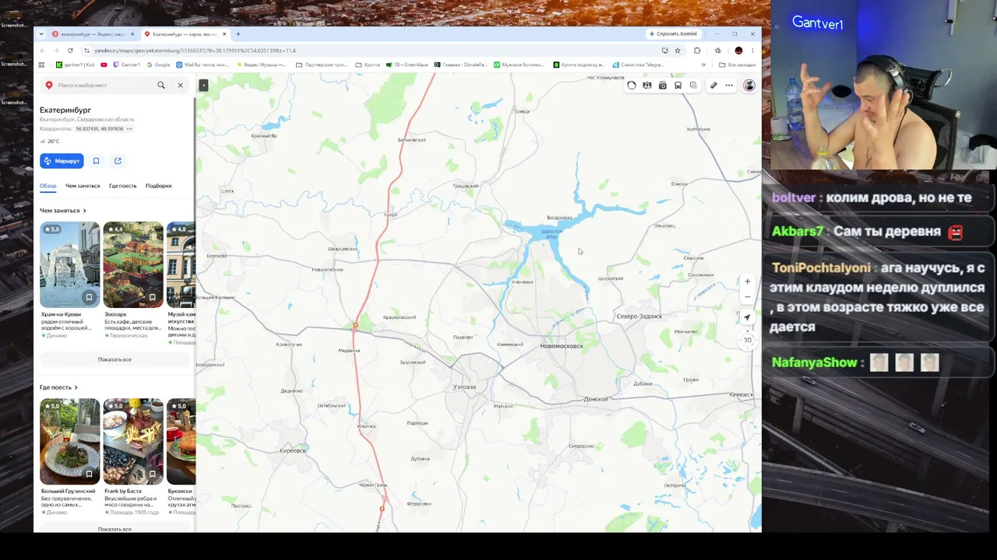997x560 pixels.
Task: Switch to the first Яндекс browser tab
Action: click(92, 34)
